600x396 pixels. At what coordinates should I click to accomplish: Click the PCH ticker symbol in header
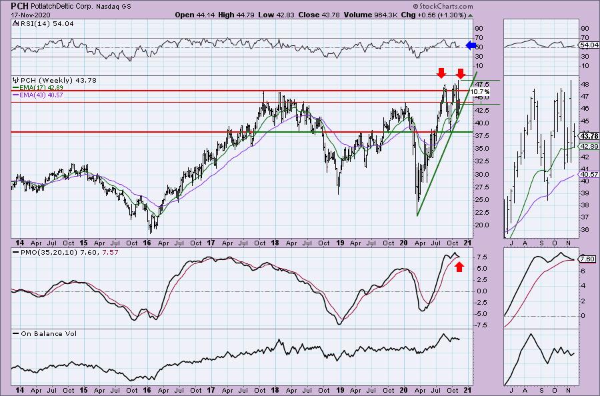pyautogui.click(x=19, y=6)
